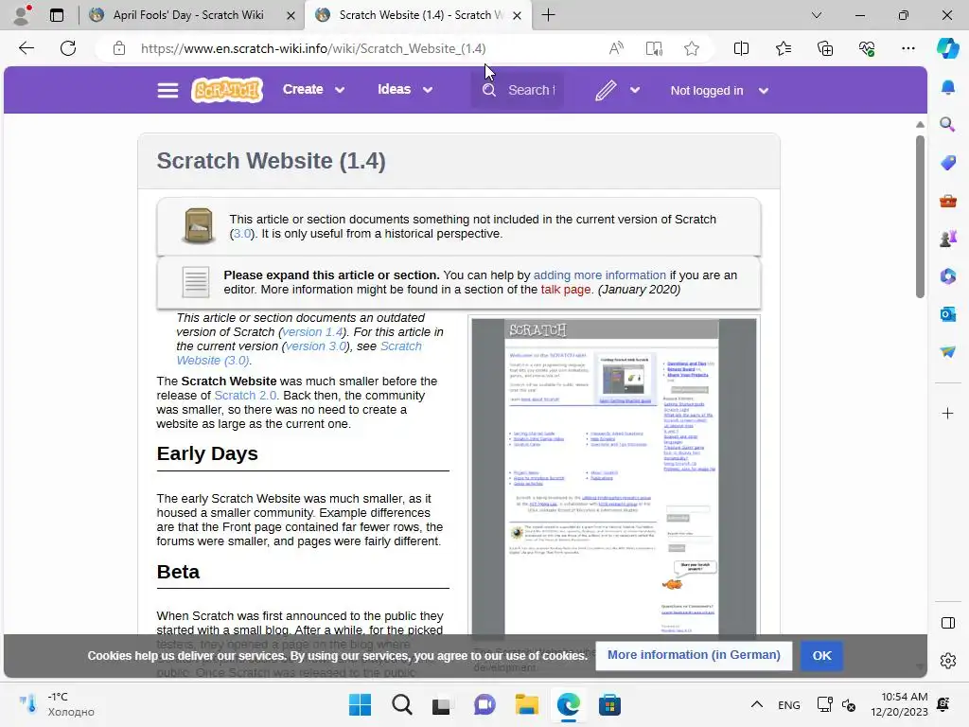Customize sidebar with the plus icon
The height and width of the screenshot is (727, 969).
(x=947, y=413)
